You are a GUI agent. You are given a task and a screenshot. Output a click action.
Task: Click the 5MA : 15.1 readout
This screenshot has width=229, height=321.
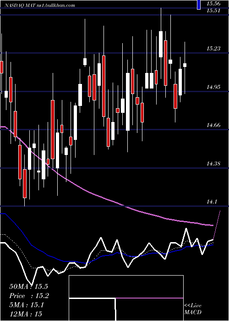point(27,305)
